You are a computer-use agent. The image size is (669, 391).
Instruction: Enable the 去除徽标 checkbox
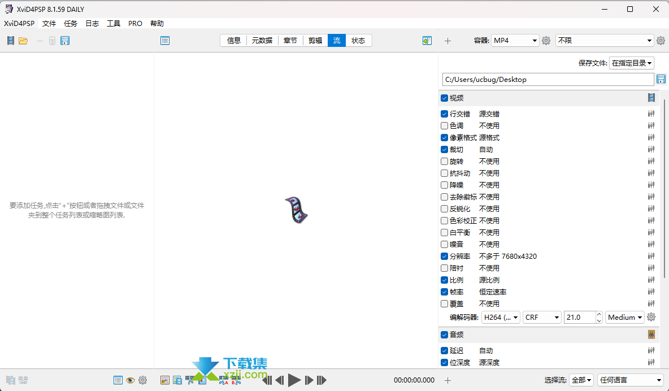(x=444, y=197)
